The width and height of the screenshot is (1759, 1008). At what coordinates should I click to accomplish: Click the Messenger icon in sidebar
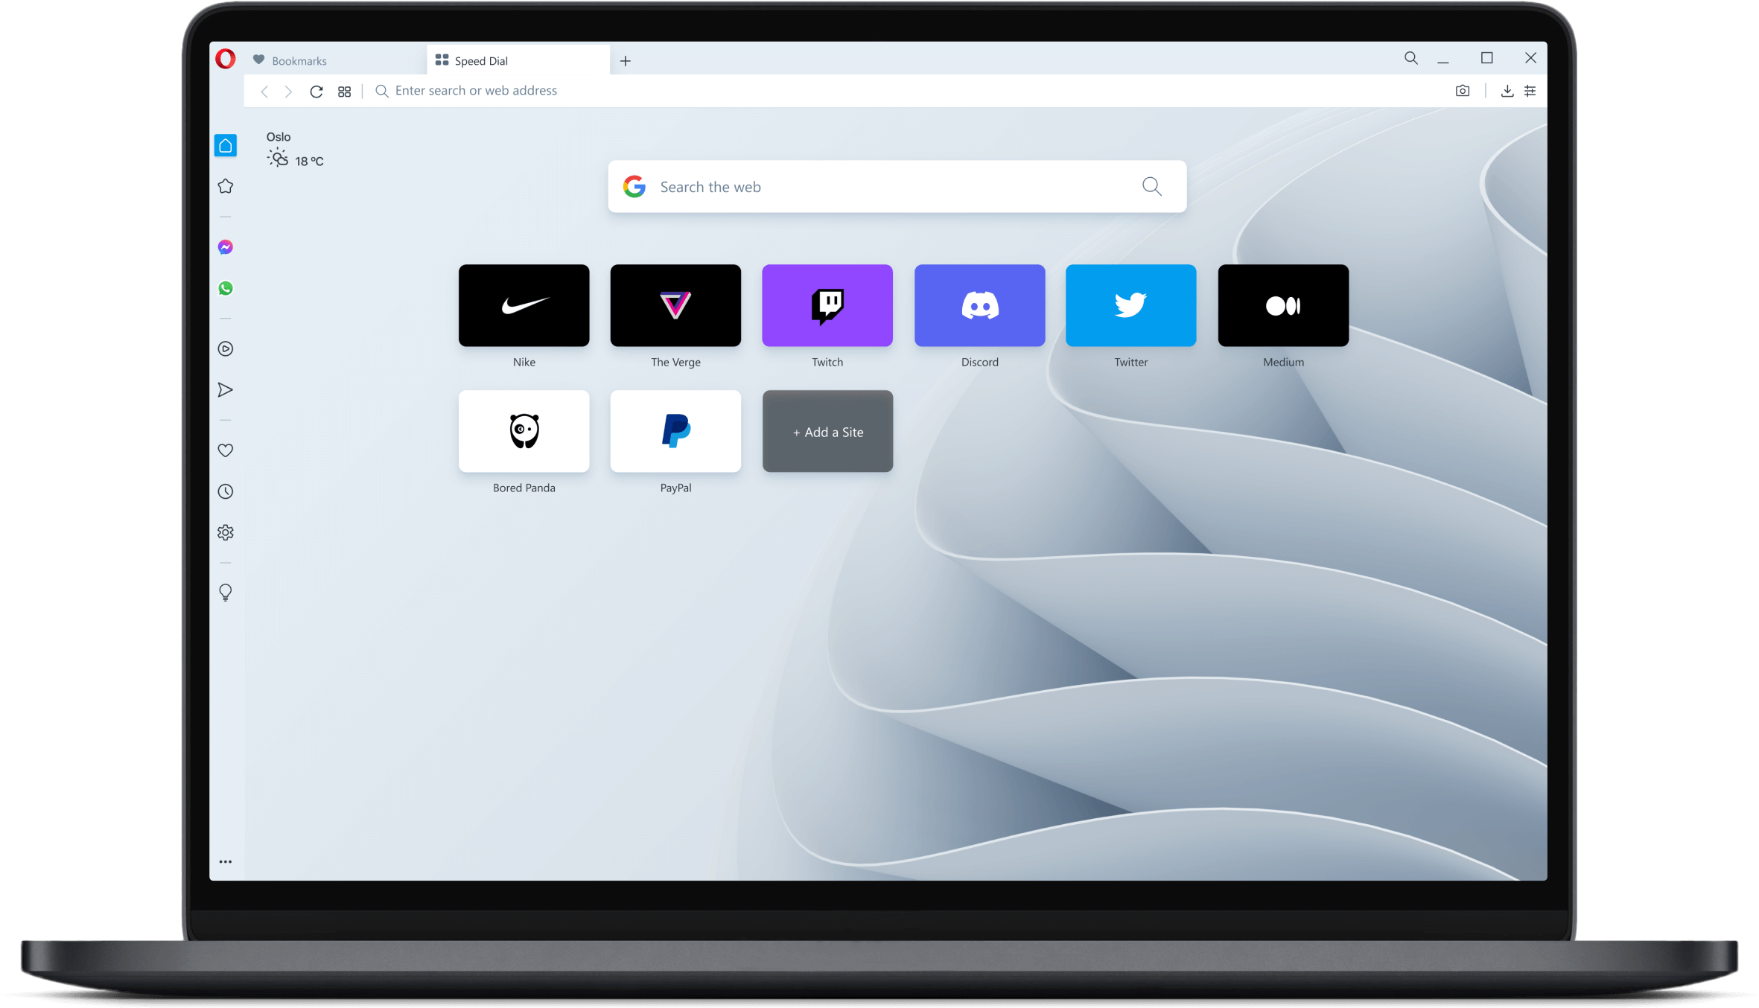point(226,247)
